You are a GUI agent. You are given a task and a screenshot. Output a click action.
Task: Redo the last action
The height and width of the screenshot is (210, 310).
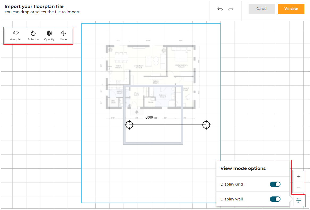point(231,9)
